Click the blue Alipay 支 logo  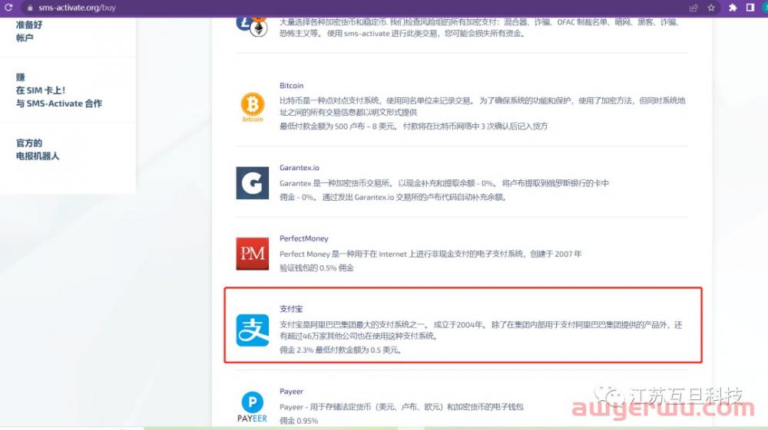pyautogui.click(x=252, y=330)
